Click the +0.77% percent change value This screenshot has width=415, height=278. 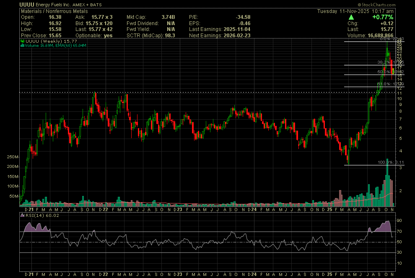383,17
